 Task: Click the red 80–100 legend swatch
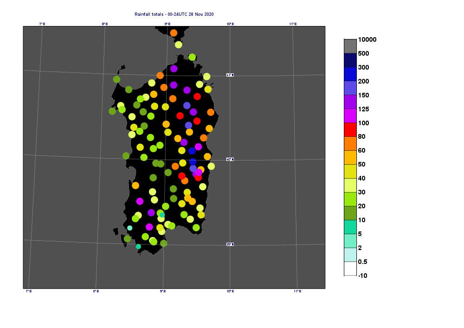[350, 129]
